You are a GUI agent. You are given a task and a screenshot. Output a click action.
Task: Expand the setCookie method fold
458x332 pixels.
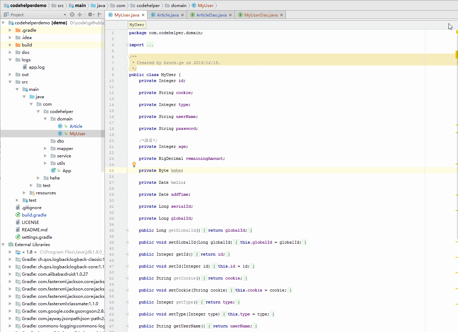(x=127, y=290)
